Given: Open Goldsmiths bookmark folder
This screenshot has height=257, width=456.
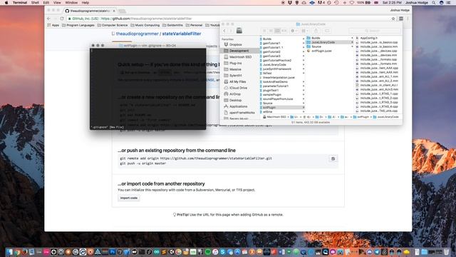Looking at the screenshot, I should (172, 25).
